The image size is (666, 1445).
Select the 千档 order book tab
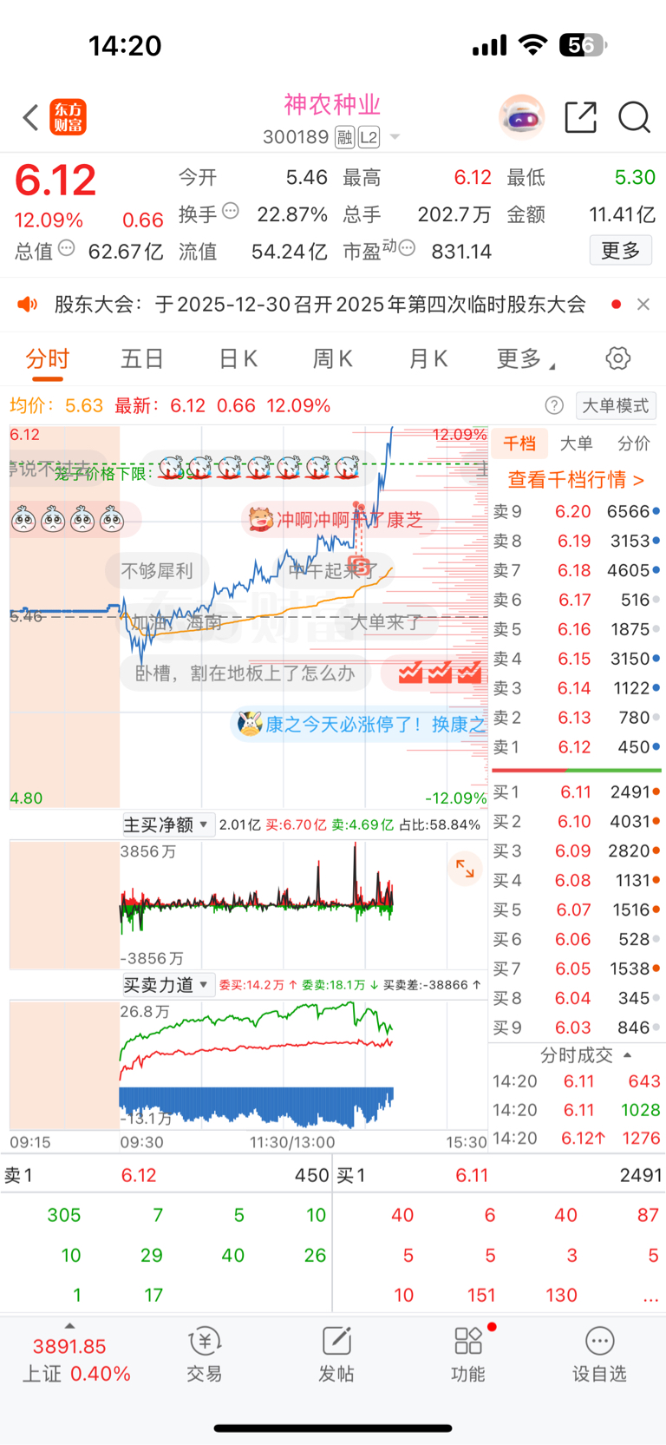519,443
